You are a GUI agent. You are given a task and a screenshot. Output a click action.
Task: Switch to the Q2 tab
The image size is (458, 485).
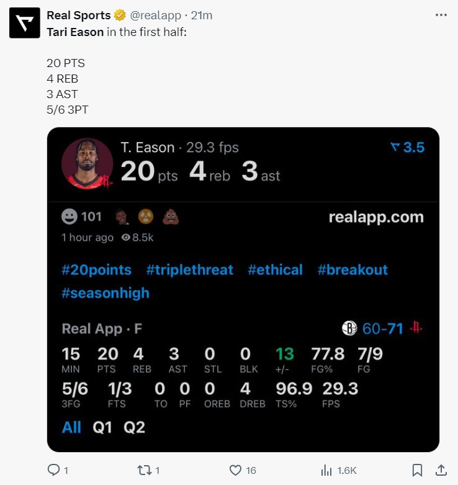(134, 427)
